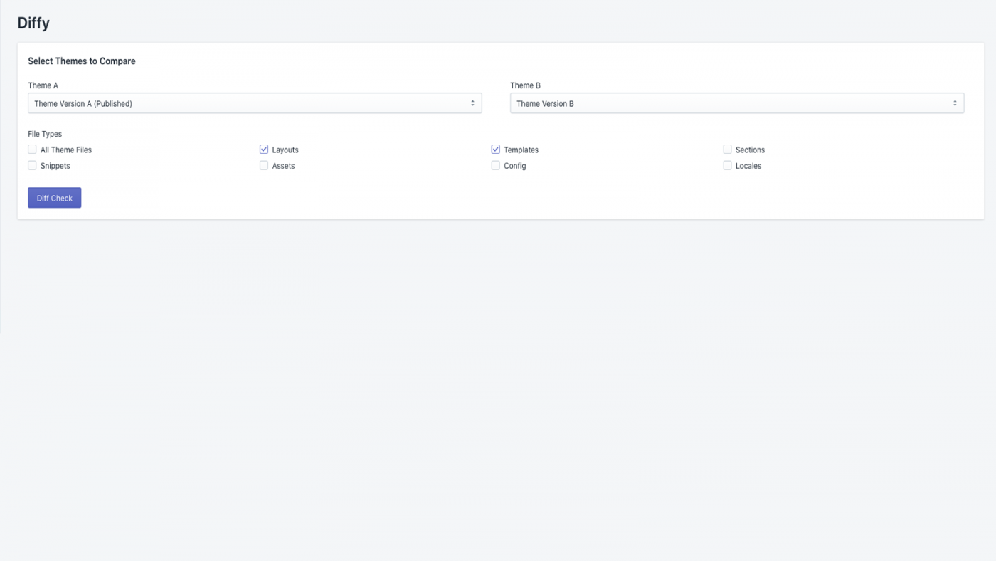Image resolution: width=996 pixels, height=561 pixels.
Task: Open the Theme B dropdown
Action: [737, 103]
